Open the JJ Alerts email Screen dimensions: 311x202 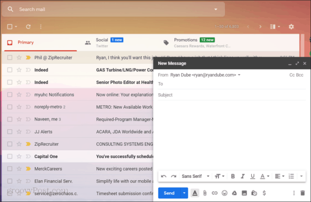[x=78, y=132]
